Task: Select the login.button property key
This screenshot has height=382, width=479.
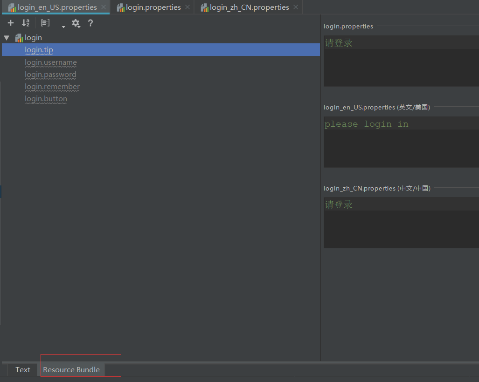Action: 46,99
